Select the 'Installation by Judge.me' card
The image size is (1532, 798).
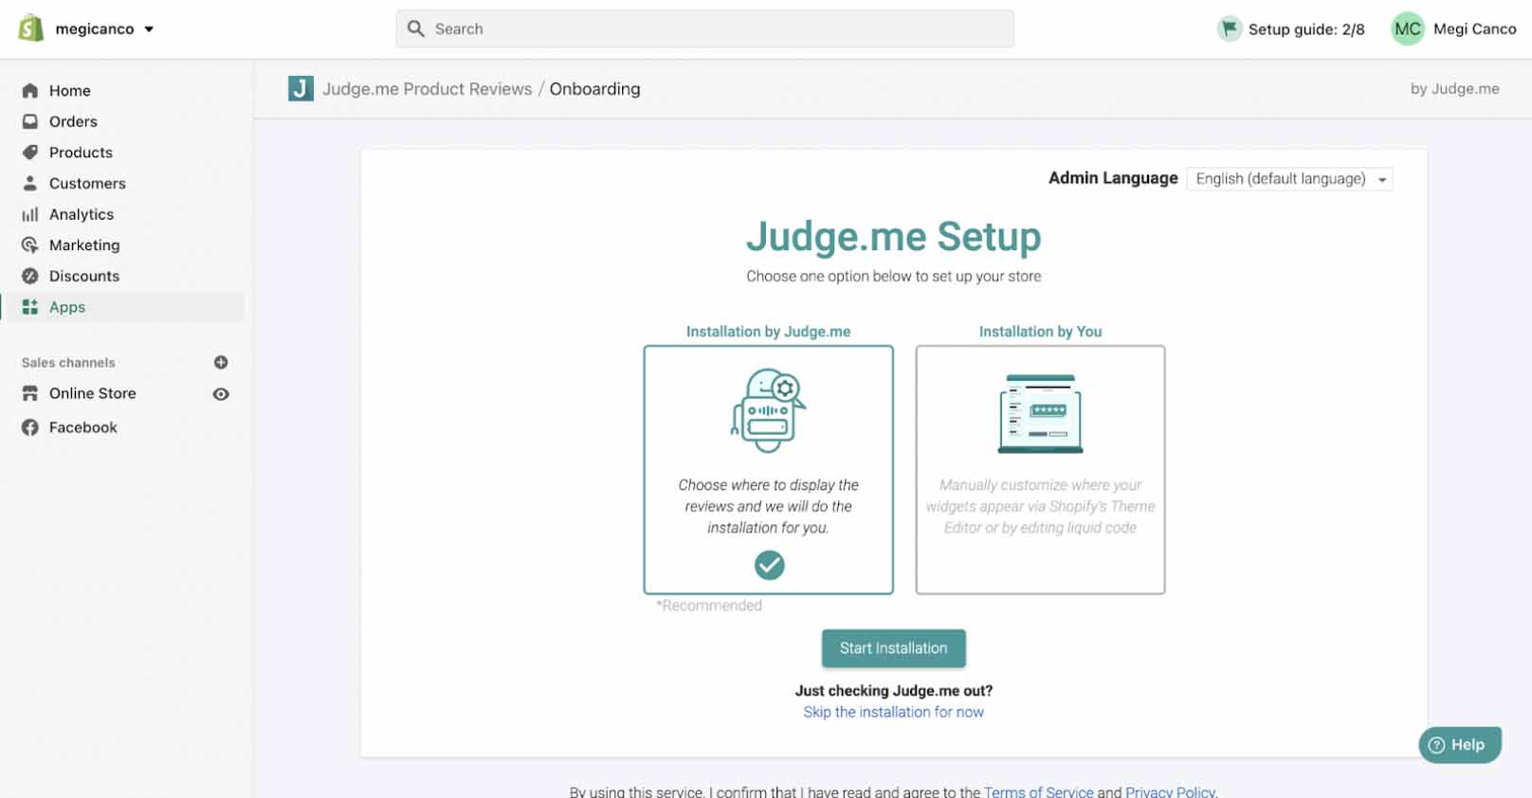click(768, 470)
